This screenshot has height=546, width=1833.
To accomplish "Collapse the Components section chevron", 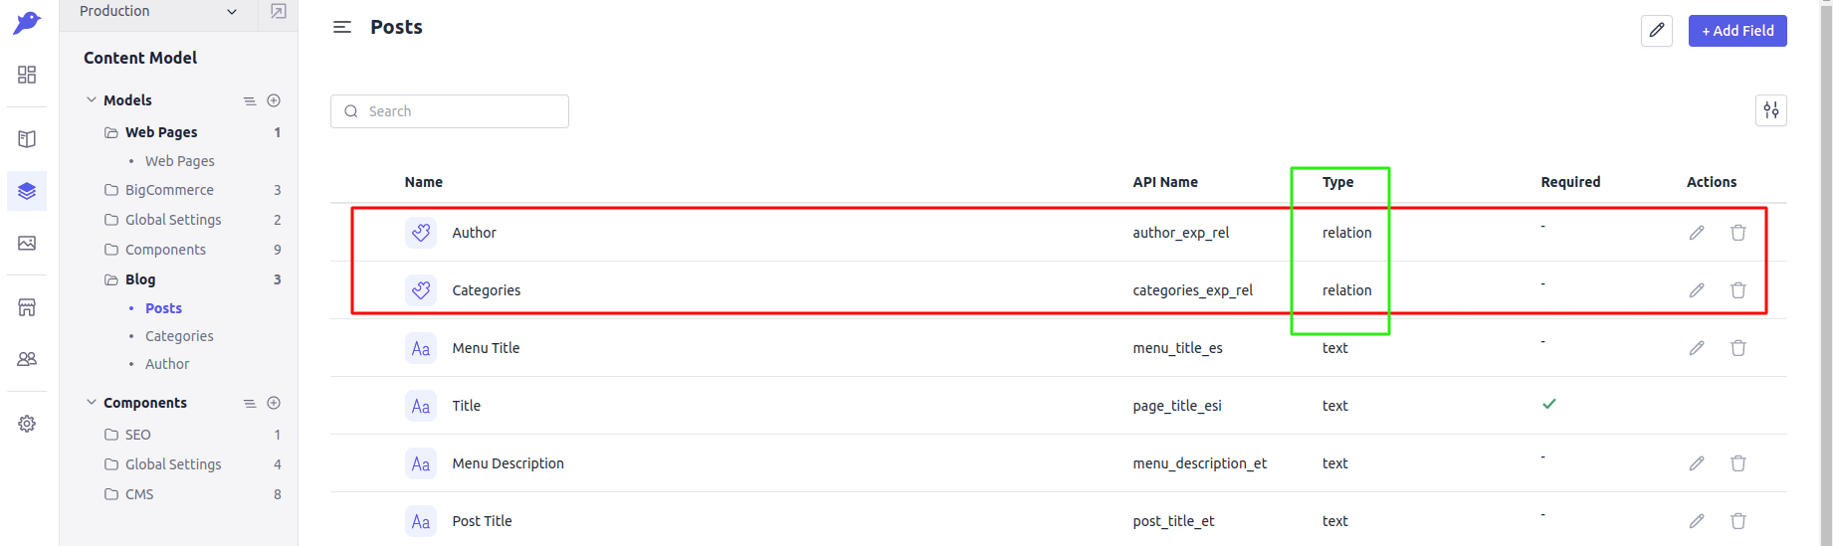I will click(92, 402).
